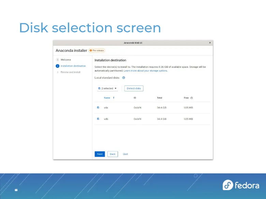
Task: Click the vdb disk name
Action: pos(106,119)
